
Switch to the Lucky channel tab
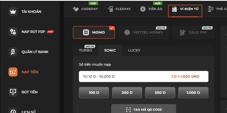(x=134, y=50)
